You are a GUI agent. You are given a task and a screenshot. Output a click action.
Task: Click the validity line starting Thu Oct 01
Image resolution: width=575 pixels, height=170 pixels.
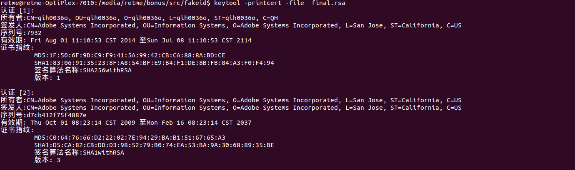[140, 123]
